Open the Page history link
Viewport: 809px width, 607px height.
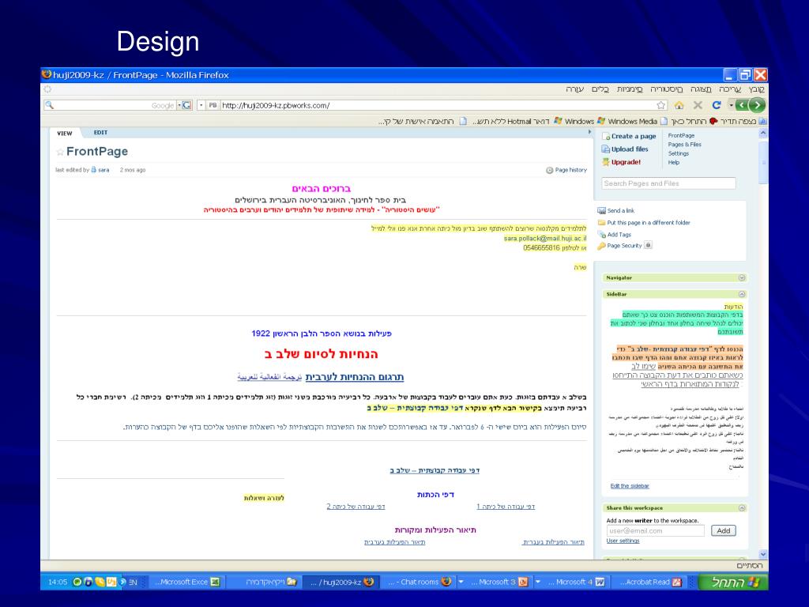570,170
